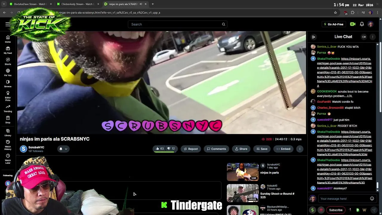Image resolution: width=382 pixels, height=215 pixels.
Task: Open the video more-options three dots
Action: [300, 149]
